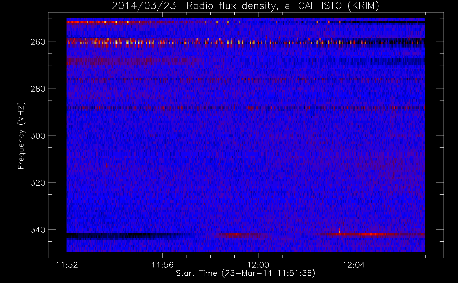Click the 'Frequency (MHZ)' y-axis label
The width and height of the screenshot is (458, 283).
[21, 136]
